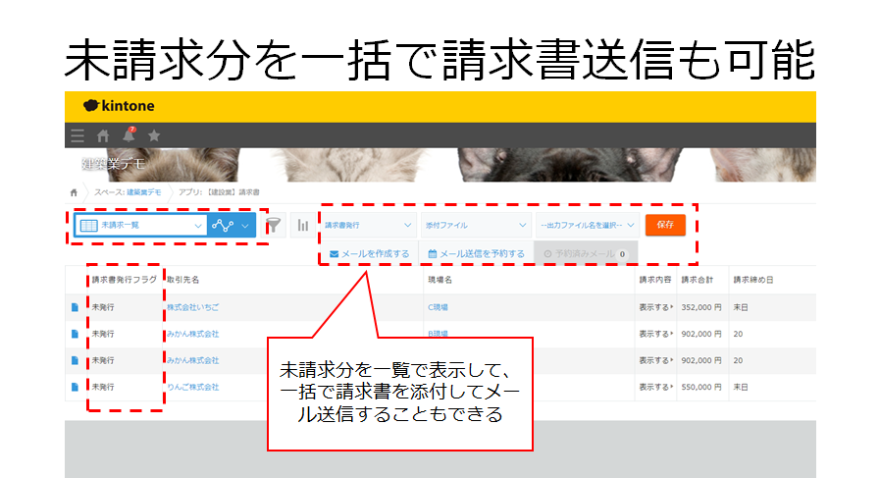Open record details for 株式会社いちご row

75,307
